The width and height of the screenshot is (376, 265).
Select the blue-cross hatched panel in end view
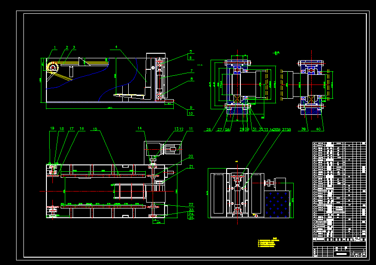pyautogui.click(x=277, y=204)
